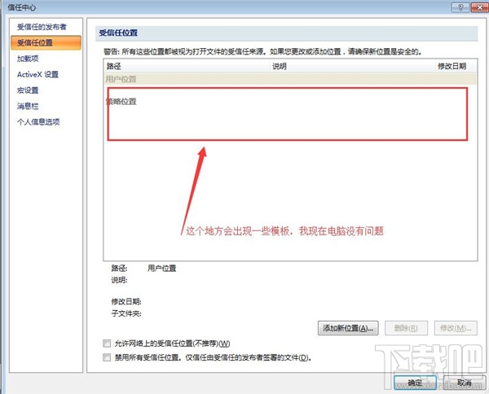
Task: Tick 禁用所有受信任位置 checkbox
Action: click(107, 357)
